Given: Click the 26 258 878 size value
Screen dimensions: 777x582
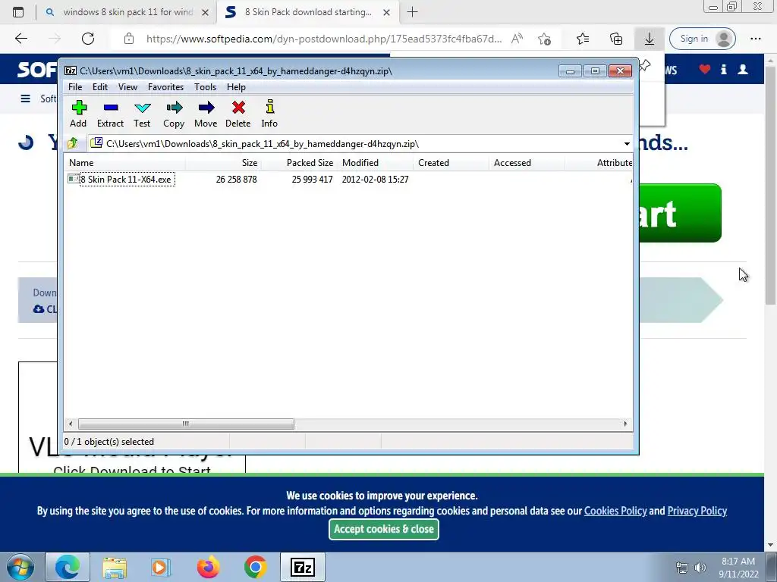Looking at the screenshot, I should [x=237, y=180].
